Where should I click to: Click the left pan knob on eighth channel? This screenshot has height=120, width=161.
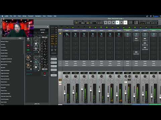126,76
